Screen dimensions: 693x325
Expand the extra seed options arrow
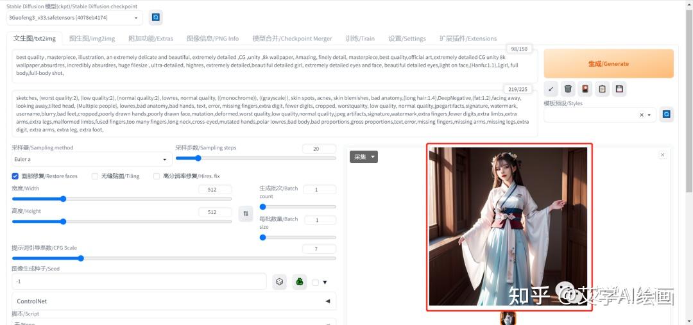tap(325, 283)
